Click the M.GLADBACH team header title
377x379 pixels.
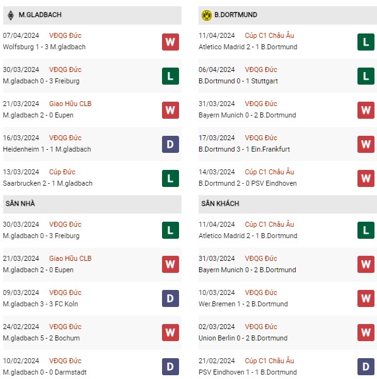point(40,15)
